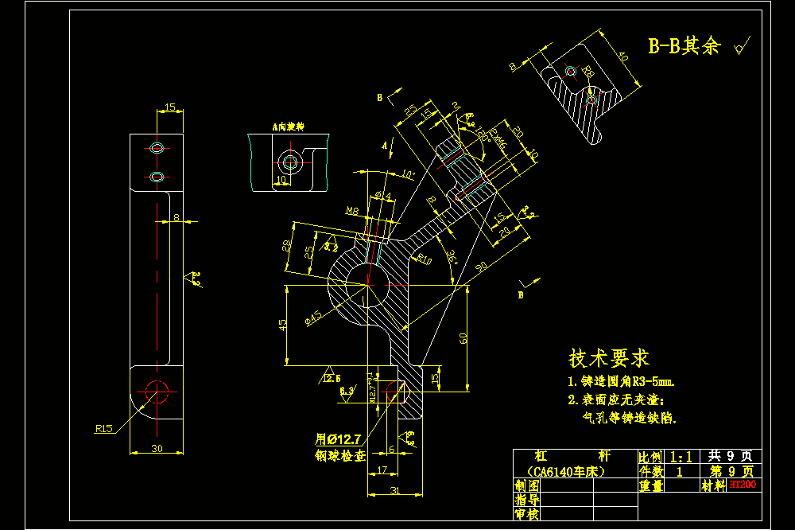Click the note '1. 铸造圆角R3-5mm.'

click(x=621, y=382)
